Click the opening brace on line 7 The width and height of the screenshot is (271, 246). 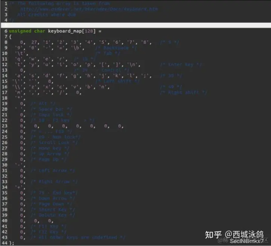click(10, 37)
